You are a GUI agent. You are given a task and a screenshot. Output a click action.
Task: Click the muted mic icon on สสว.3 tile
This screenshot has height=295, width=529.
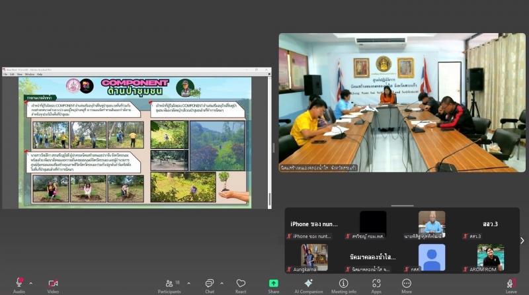(x=466, y=236)
